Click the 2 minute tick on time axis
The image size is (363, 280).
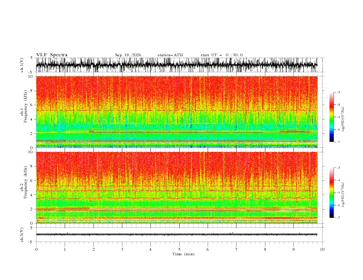click(93, 249)
